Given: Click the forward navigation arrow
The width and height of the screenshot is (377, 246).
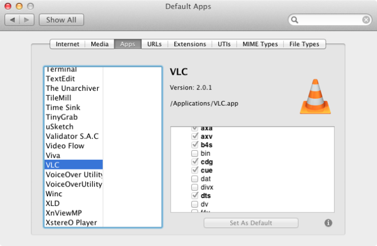Looking at the screenshot, I should point(27,20).
